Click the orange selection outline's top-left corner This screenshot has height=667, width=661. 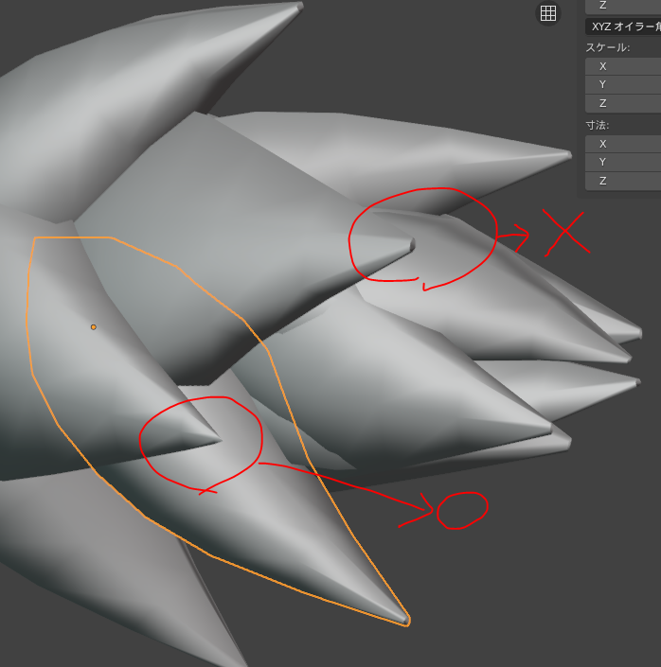click(x=34, y=238)
